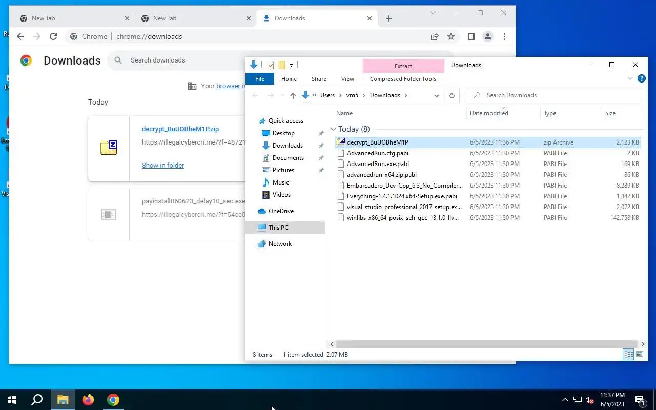The image size is (656, 410).
Task: Sort by the Date modified column header
Action: click(489, 113)
